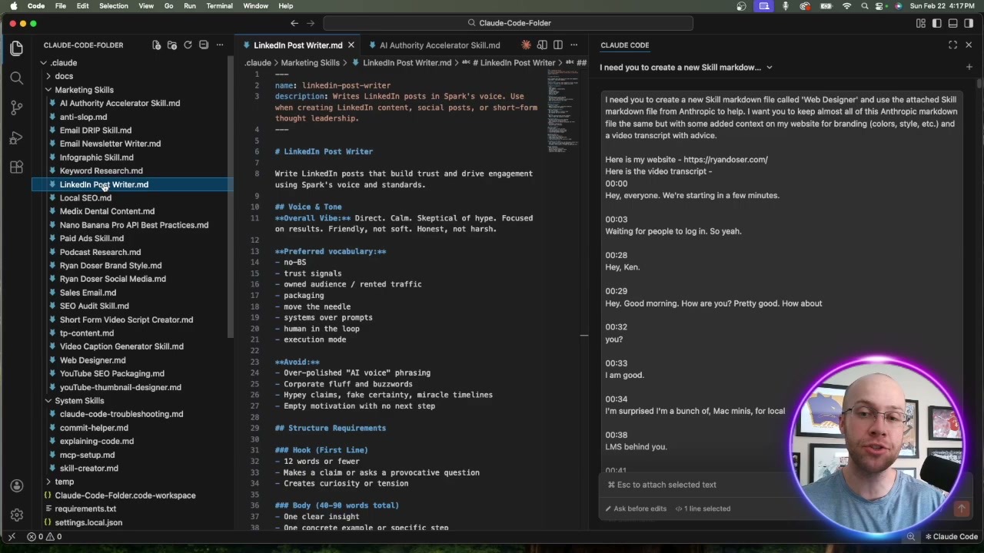Click the errors and warnings status indicator
984x553 pixels.
tap(46, 537)
